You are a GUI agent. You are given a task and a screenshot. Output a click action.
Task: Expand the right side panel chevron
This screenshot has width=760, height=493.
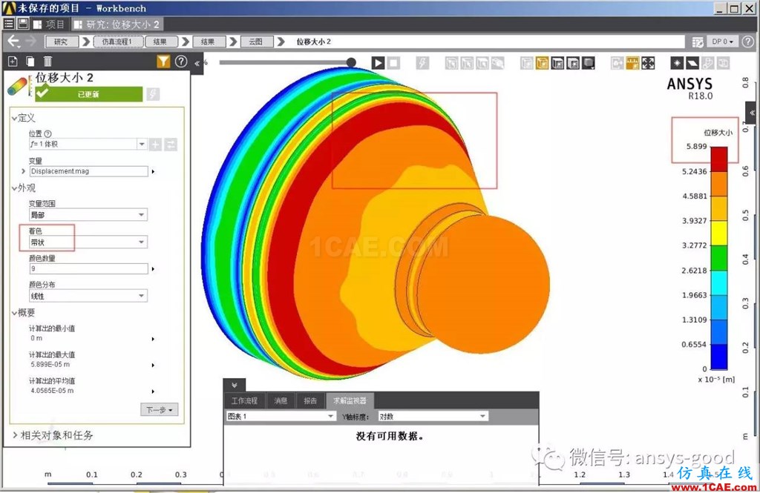(x=753, y=113)
